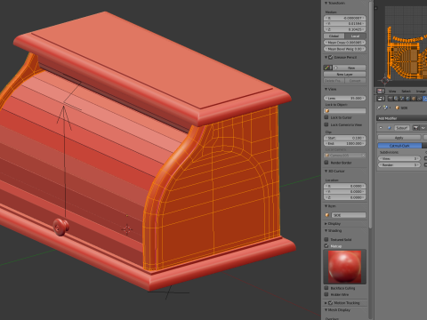Click the UV editor region toggle plus icon
The width and height of the screenshot is (427, 320).
coord(376,8)
